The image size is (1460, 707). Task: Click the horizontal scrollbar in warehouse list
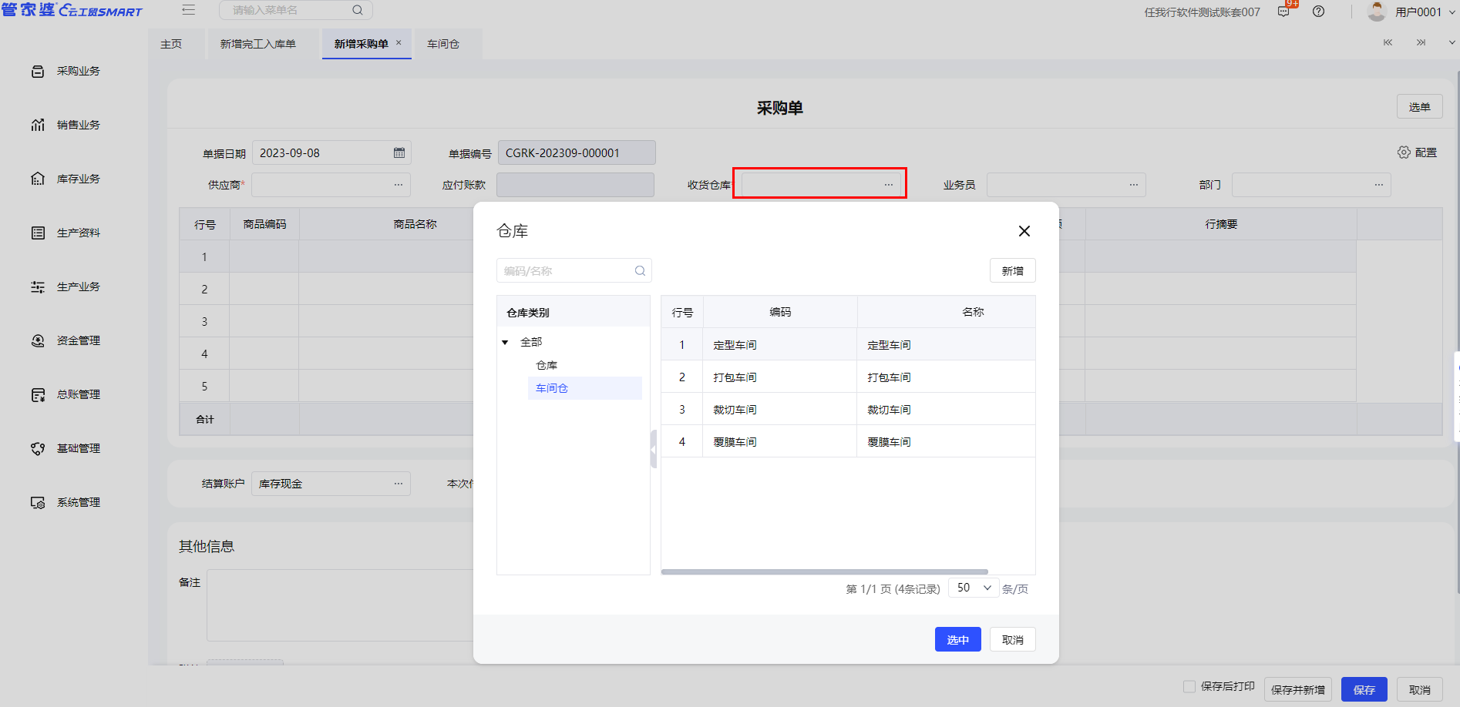(x=824, y=572)
